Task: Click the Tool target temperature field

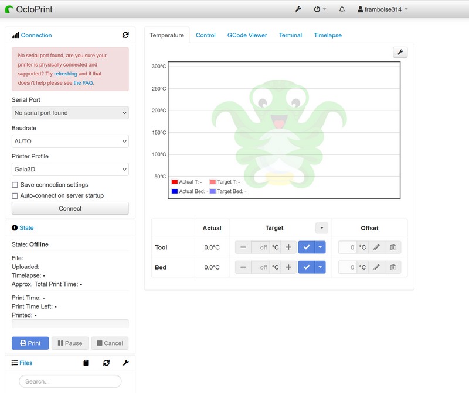Action: (x=260, y=247)
